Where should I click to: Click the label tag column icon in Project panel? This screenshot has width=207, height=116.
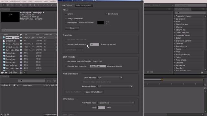pyautogui.click(x=21, y=34)
